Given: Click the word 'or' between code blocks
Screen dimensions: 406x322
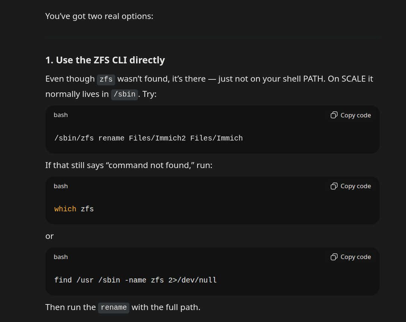Looking at the screenshot, I should (x=50, y=236).
